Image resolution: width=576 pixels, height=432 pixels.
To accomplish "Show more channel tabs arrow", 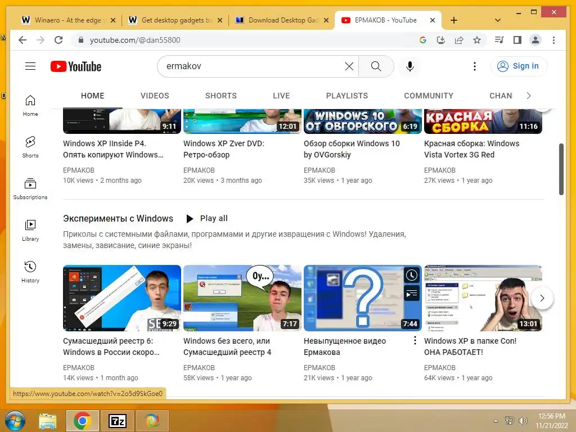I will pyautogui.click(x=529, y=96).
